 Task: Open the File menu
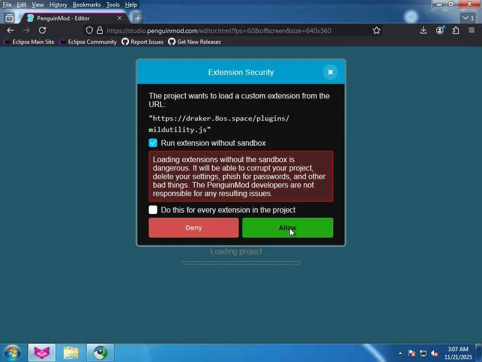point(7,5)
